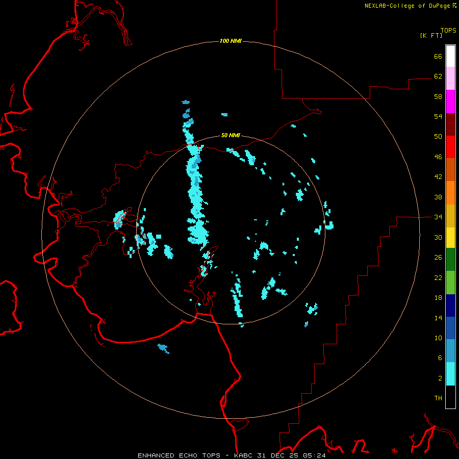Click the dark red 50-54 kft swatch
This screenshot has height=459, width=459.
click(x=450, y=124)
